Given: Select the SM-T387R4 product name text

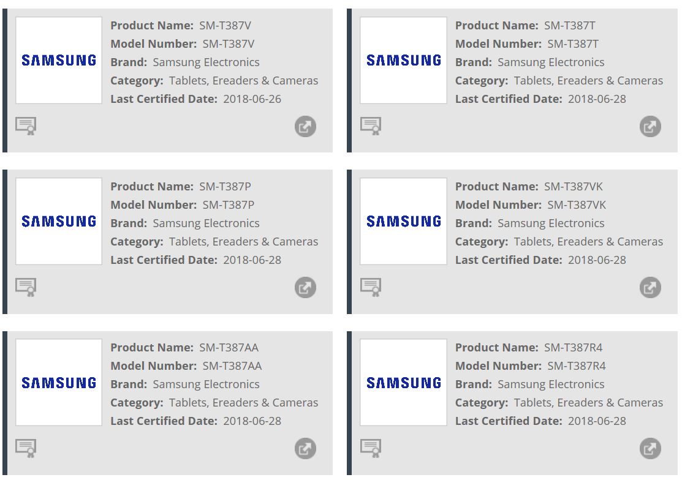Looking at the screenshot, I should point(573,348).
